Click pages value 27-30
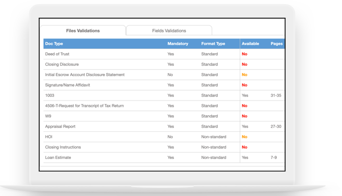The height and width of the screenshot is (196, 342). point(276,127)
